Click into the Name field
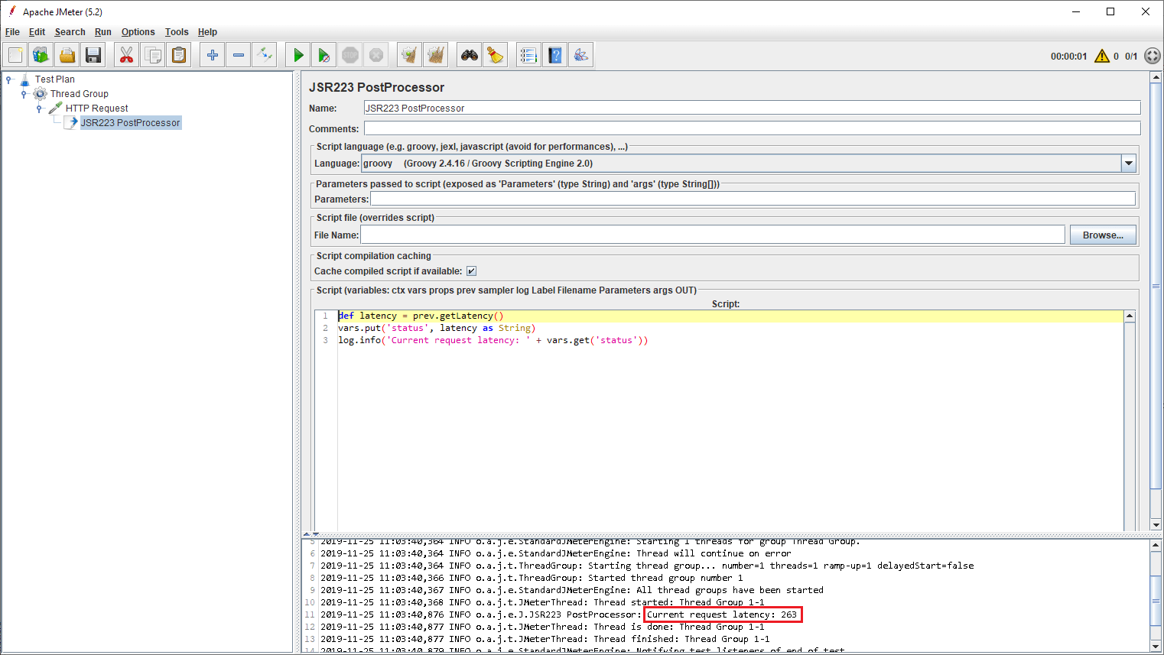Viewport: 1164px width, 655px height. click(x=752, y=108)
